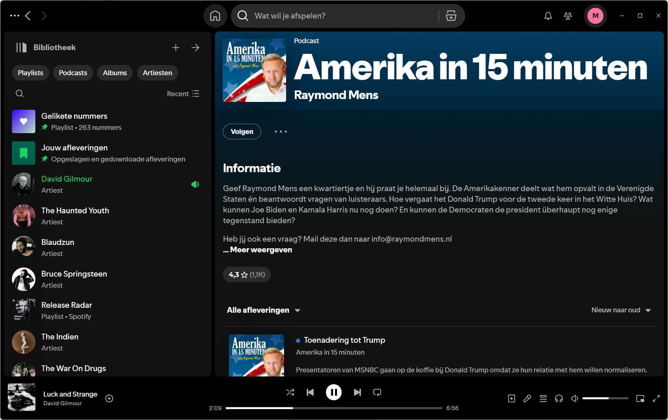Filter library by Albums
Viewport: 668px width, 420px height.
tap(115, 73)
